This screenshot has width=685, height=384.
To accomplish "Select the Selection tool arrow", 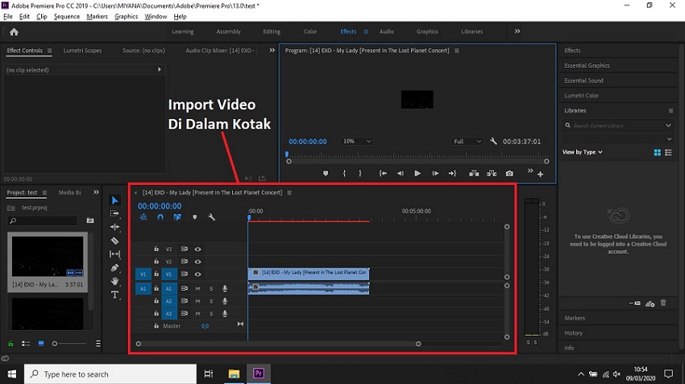I will [115, 200].
